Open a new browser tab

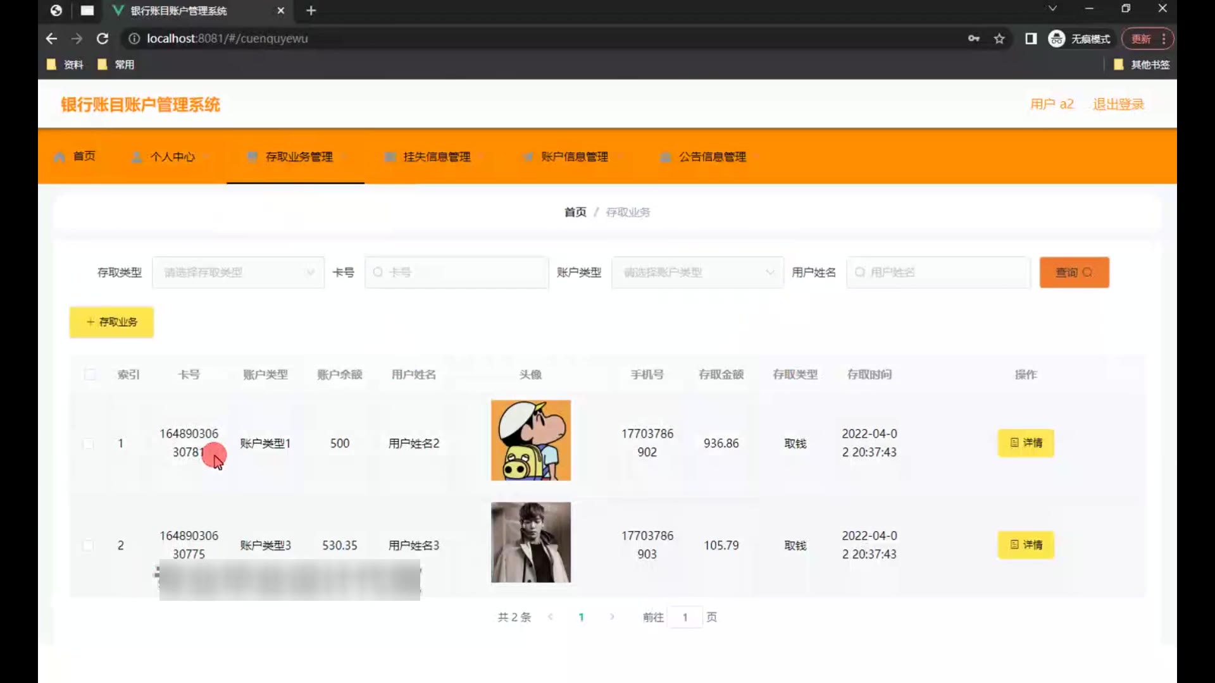[x=311, y=11]
